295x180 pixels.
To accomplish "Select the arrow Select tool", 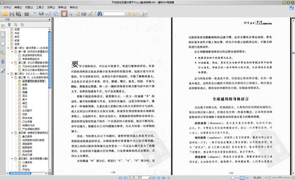I will (x=71, y=14).
